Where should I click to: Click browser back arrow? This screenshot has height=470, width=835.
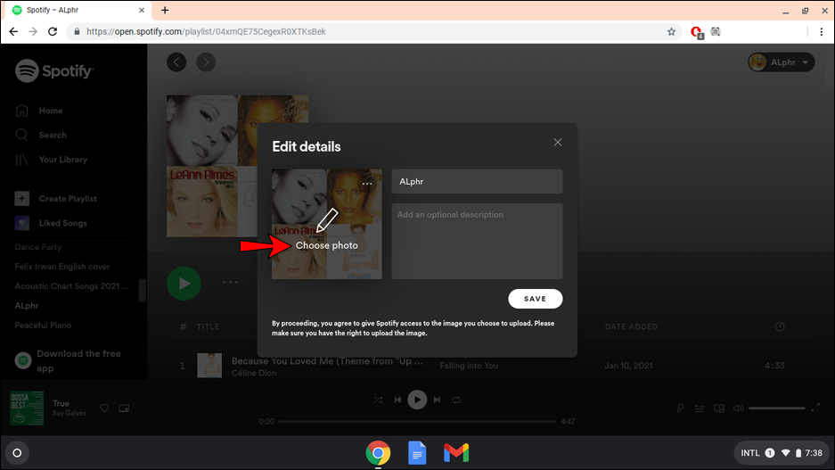pyautogui.click(x=13, y=31)
